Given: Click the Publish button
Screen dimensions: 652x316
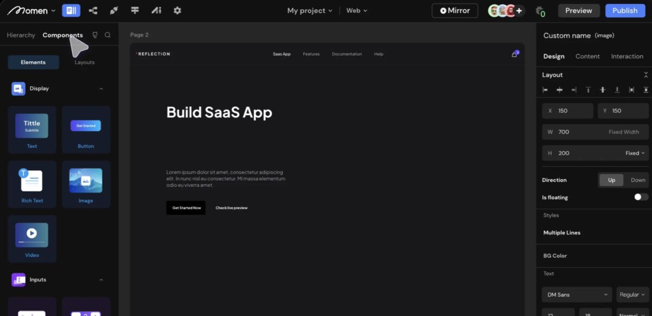Looking at the screenshot, I should 625,10.
